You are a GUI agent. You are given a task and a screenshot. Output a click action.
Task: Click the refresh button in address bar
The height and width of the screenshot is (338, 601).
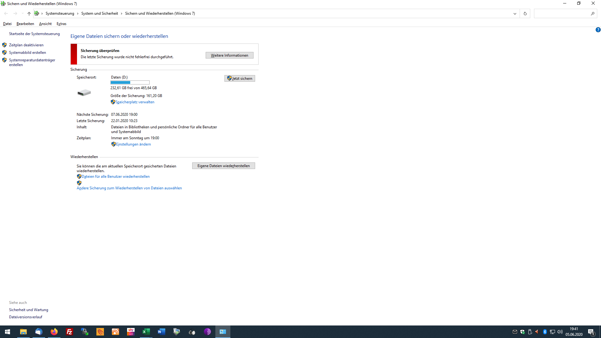click(525, 13)
